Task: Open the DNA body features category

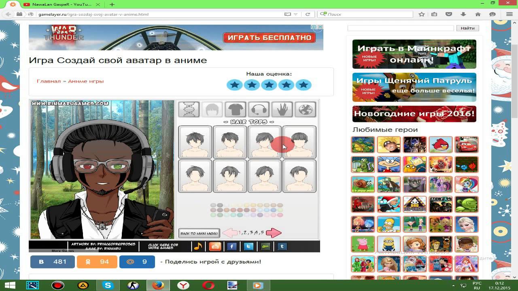Action: click(x=189, y=109)
